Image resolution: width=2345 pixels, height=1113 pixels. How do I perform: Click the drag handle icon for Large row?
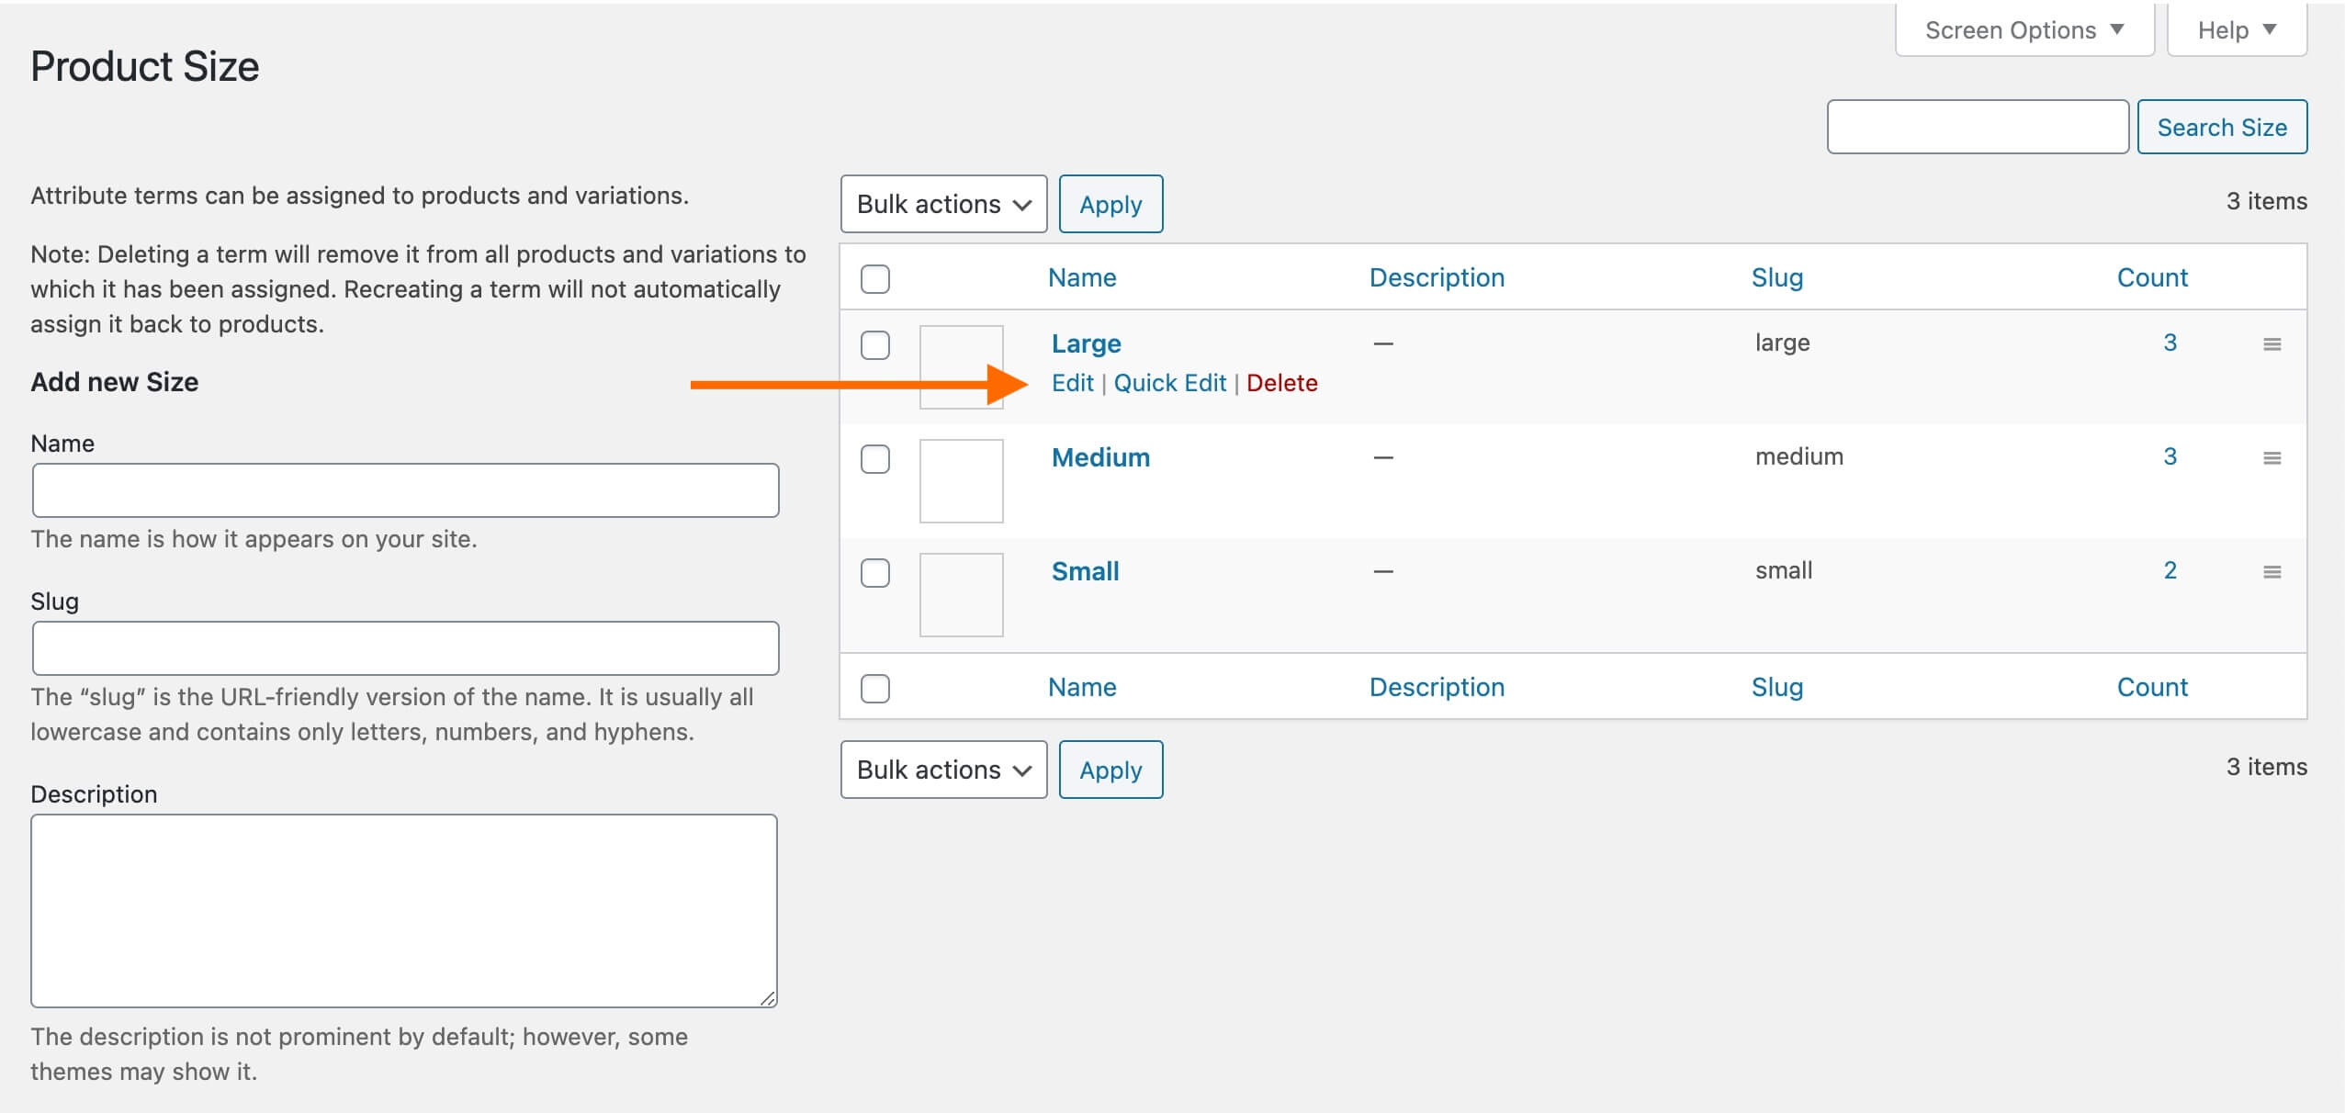tap(2272, 344)
